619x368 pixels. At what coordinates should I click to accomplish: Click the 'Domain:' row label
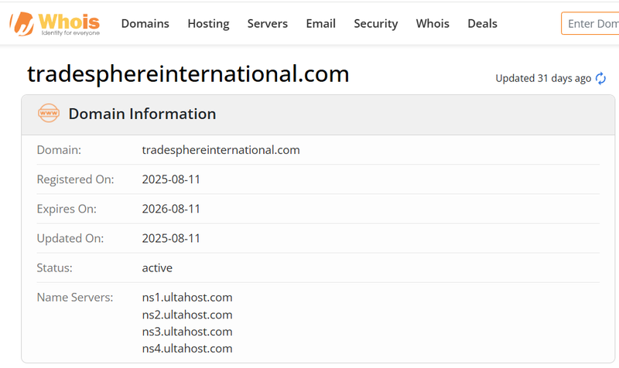(x=59, y=150)
